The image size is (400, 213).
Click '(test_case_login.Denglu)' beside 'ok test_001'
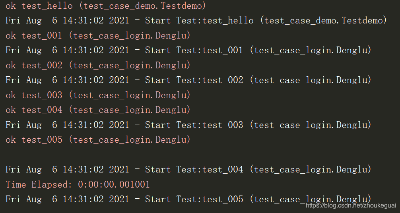coord(129,35)
